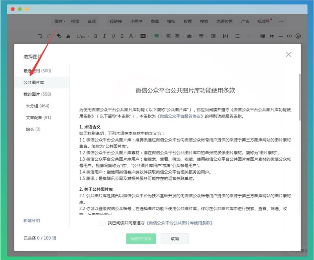
Task: Select 模板 in the insert bar
Action: pyautogui.click(x=171, y=22)
